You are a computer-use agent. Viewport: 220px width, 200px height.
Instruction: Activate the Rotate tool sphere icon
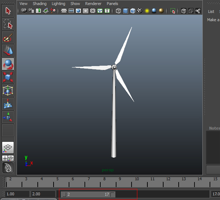pyautogui.click(x=8, y=64)
